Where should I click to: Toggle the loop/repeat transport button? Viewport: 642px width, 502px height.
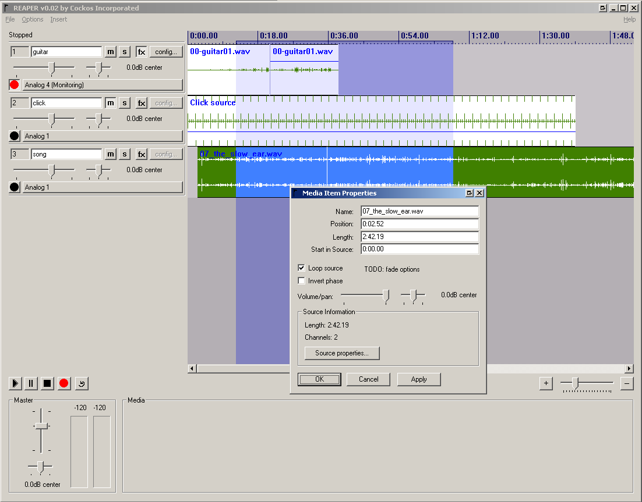tap(81, 383)
